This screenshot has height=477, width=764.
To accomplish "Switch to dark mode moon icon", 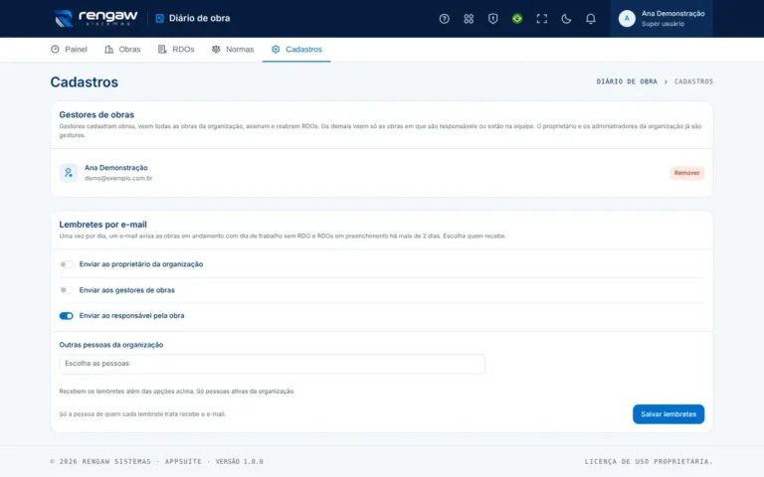I will coord(566,19).
